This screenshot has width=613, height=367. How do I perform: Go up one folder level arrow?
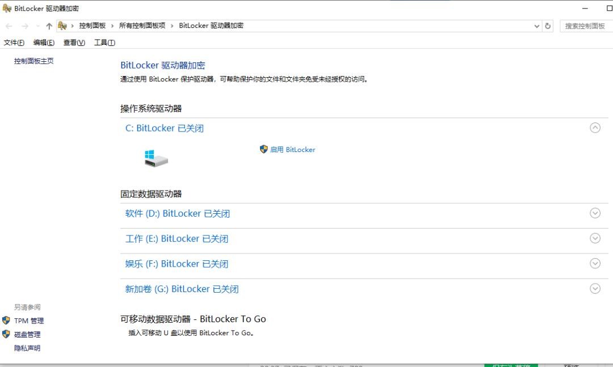(x=49, y=26)
